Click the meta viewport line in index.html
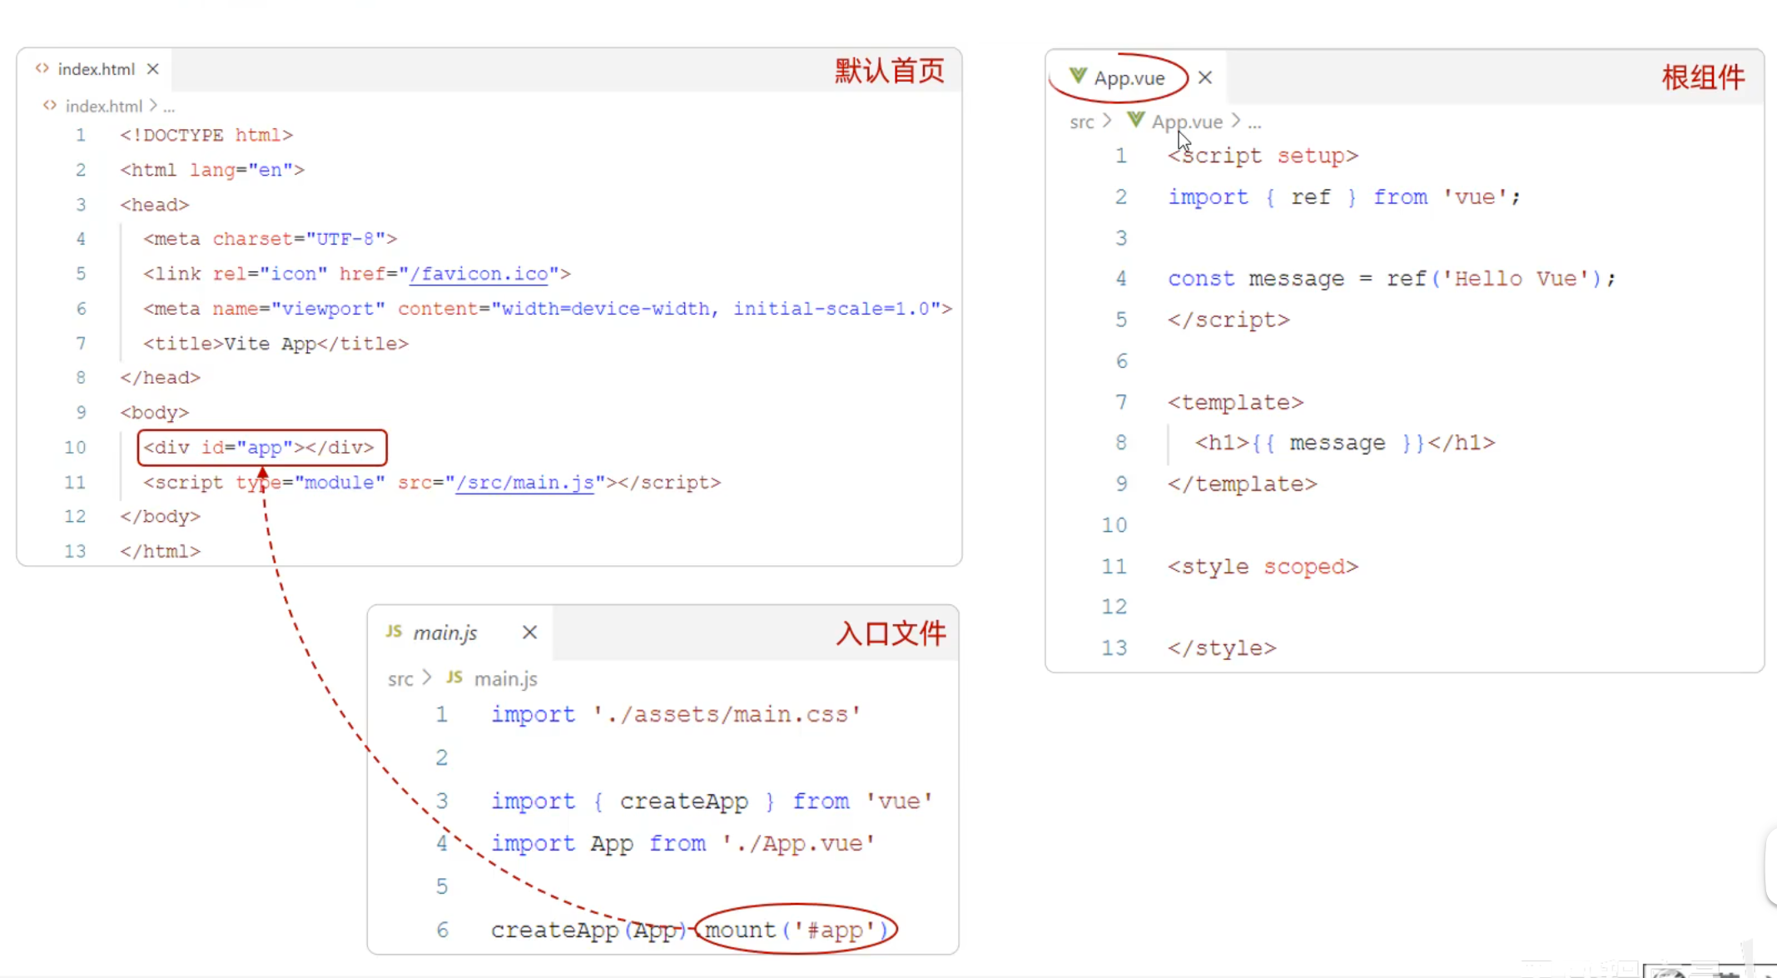The image size is (1777, 978). coord(547,309)
